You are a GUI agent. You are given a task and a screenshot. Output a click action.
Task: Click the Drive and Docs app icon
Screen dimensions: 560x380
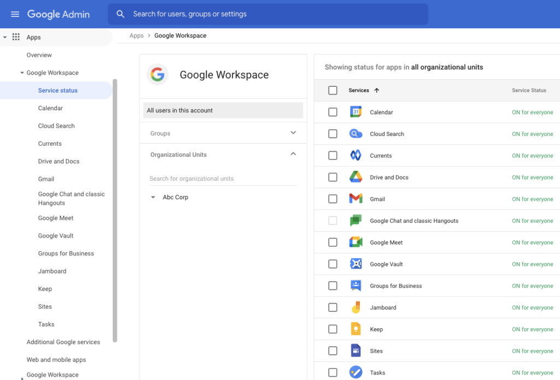click(x=355, y=177)
